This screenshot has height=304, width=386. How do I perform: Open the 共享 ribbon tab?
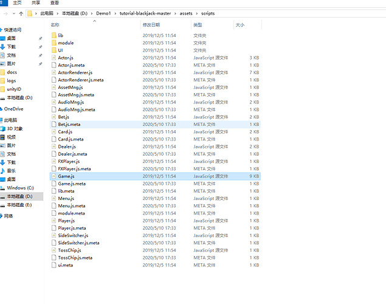(36, 3)
